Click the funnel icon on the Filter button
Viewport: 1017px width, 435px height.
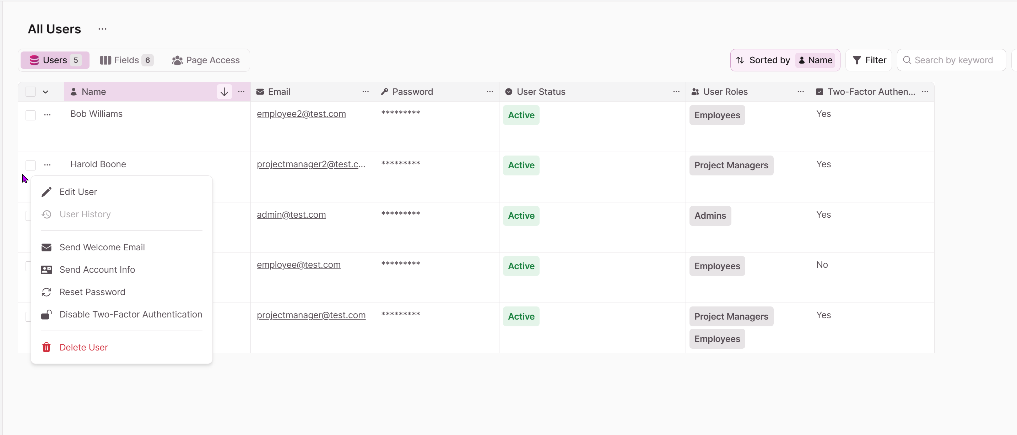click(856, 60)
